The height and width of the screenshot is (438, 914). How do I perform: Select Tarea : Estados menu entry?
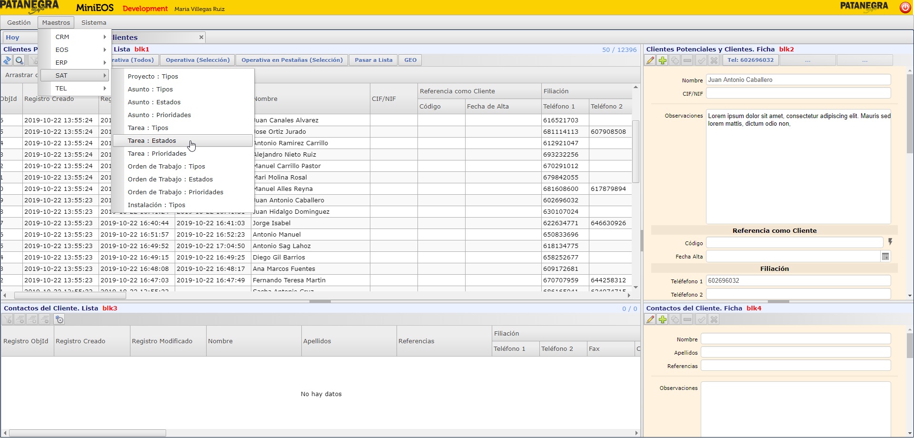point(183,140)
